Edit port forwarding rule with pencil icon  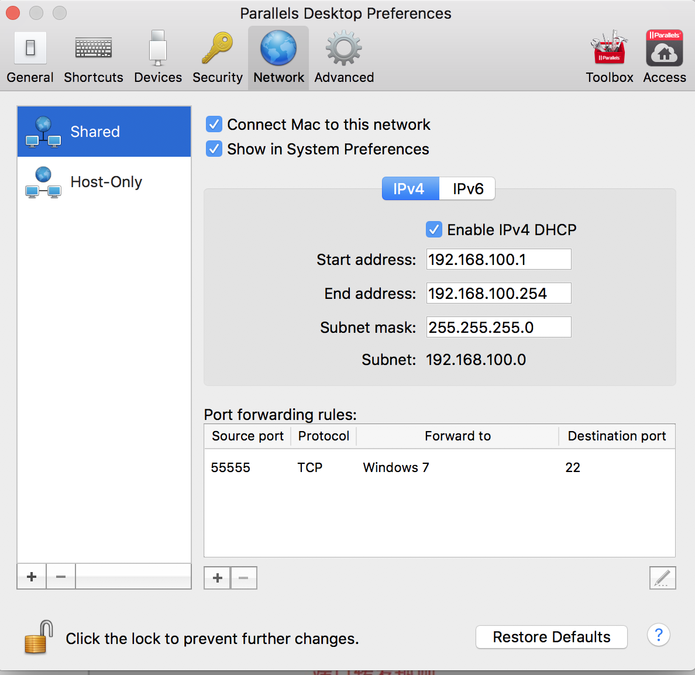pos(663,578)
